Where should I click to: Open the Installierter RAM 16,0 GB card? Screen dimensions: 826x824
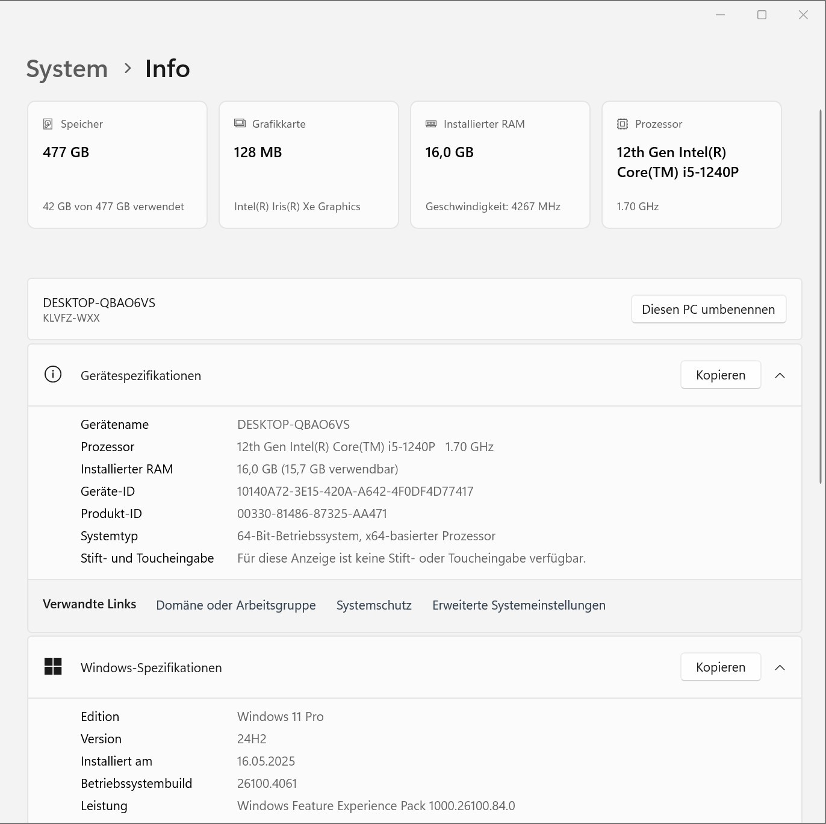(x=500, y=164)
